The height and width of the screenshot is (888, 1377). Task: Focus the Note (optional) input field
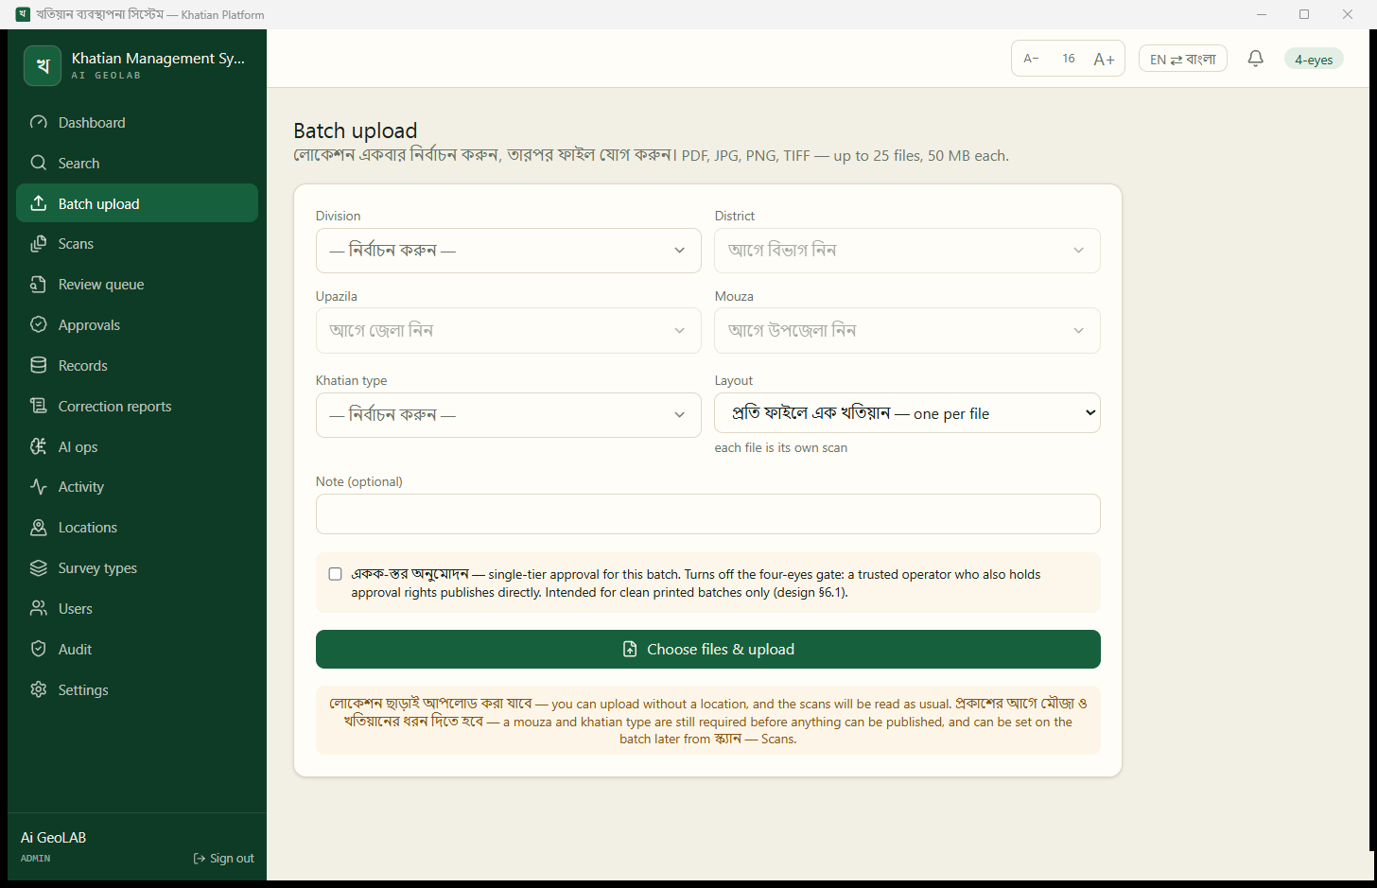708,514
